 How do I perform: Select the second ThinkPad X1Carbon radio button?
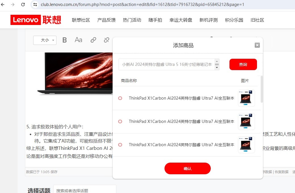[x=120, y=121]
